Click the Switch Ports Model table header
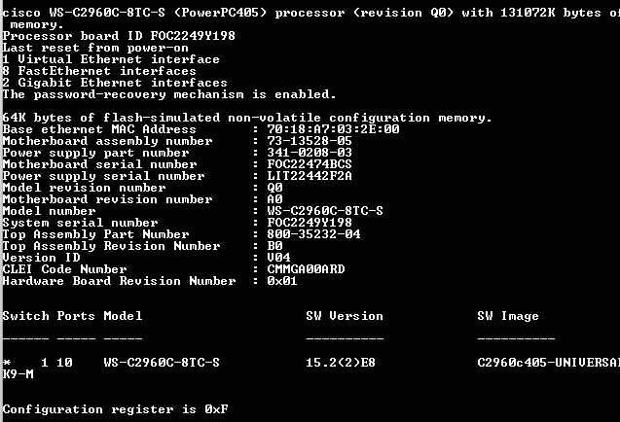 tap(73, 316)
